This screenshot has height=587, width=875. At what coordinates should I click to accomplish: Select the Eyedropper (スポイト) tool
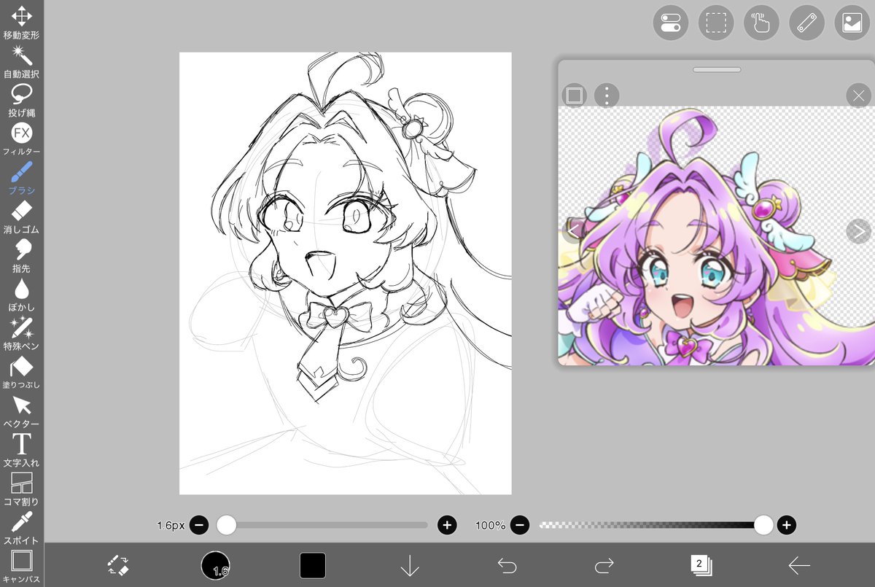[x=22, y=528]
